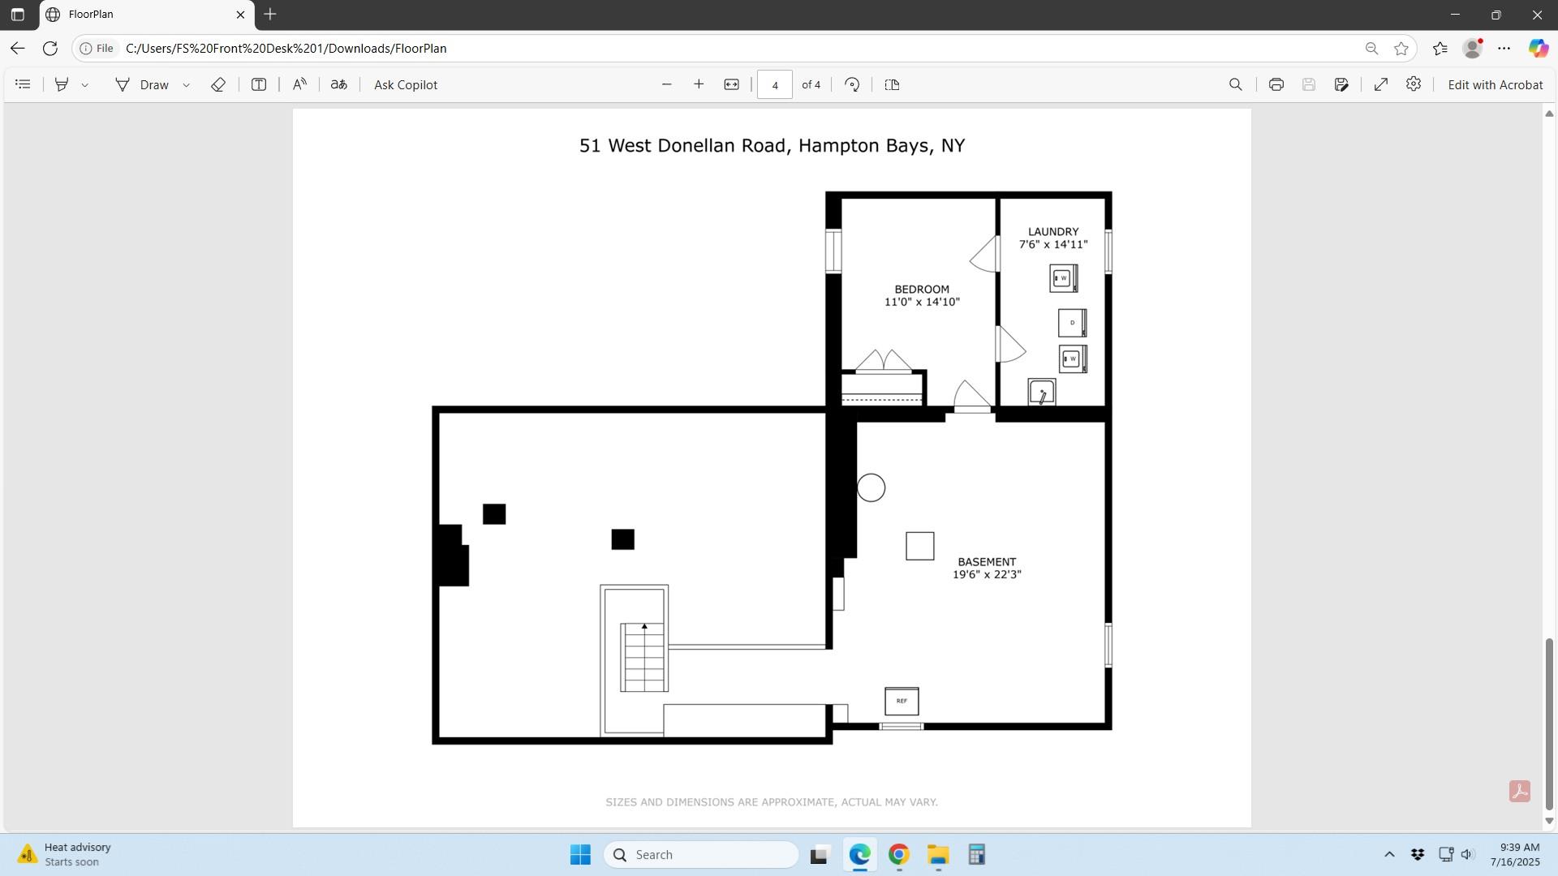The height and width of the screenshot is (876, 1558).
Task: Click Ask Copilot
Action: pos(405,84)
